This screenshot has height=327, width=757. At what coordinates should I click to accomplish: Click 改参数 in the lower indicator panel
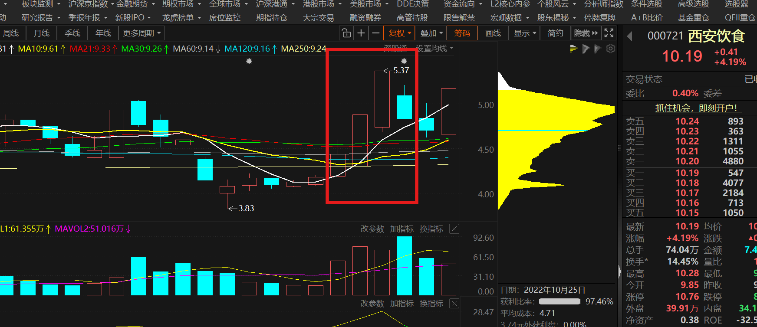point(372,304)
